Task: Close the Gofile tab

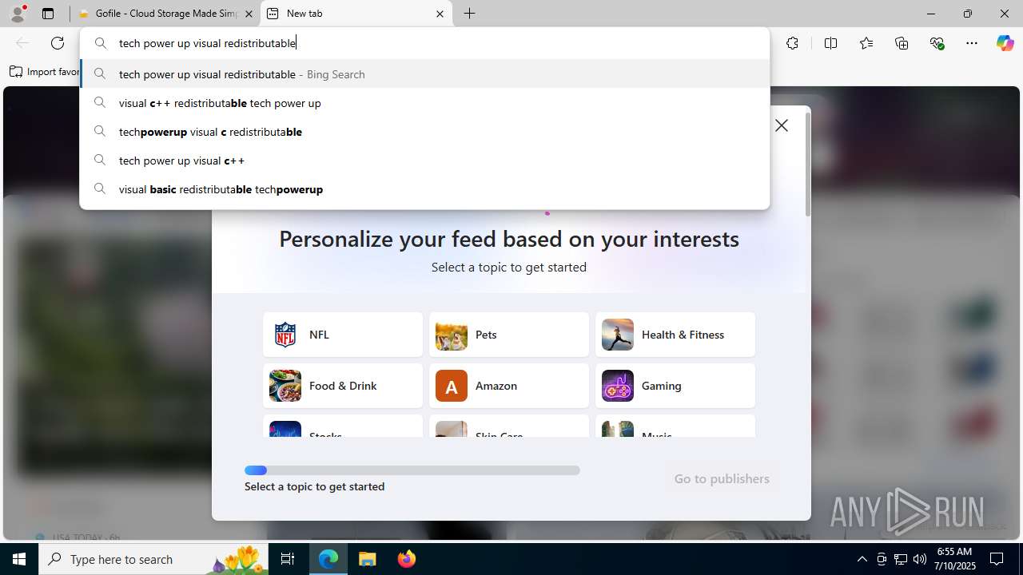Action: (249, 14)
